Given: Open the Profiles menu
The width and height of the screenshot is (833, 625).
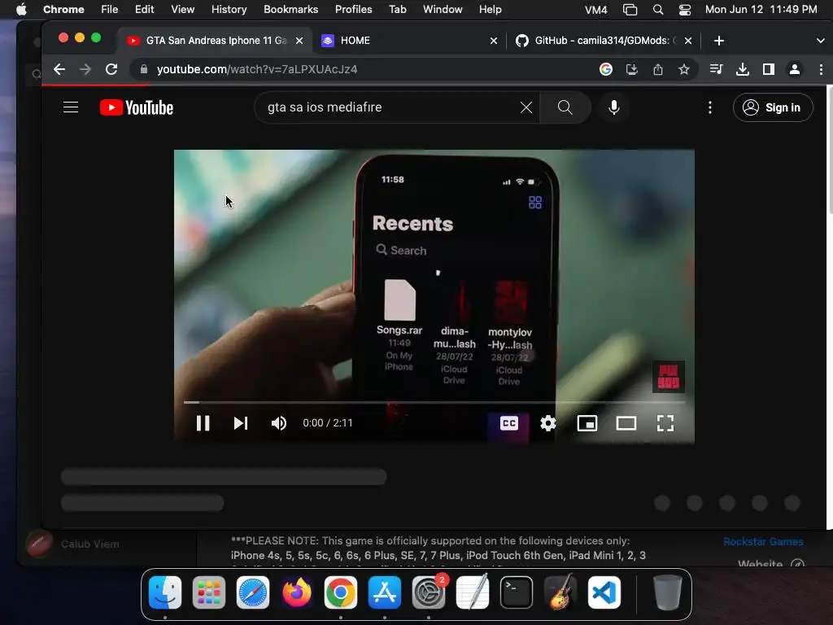Looking at the screenshot, I should (353, 10).
